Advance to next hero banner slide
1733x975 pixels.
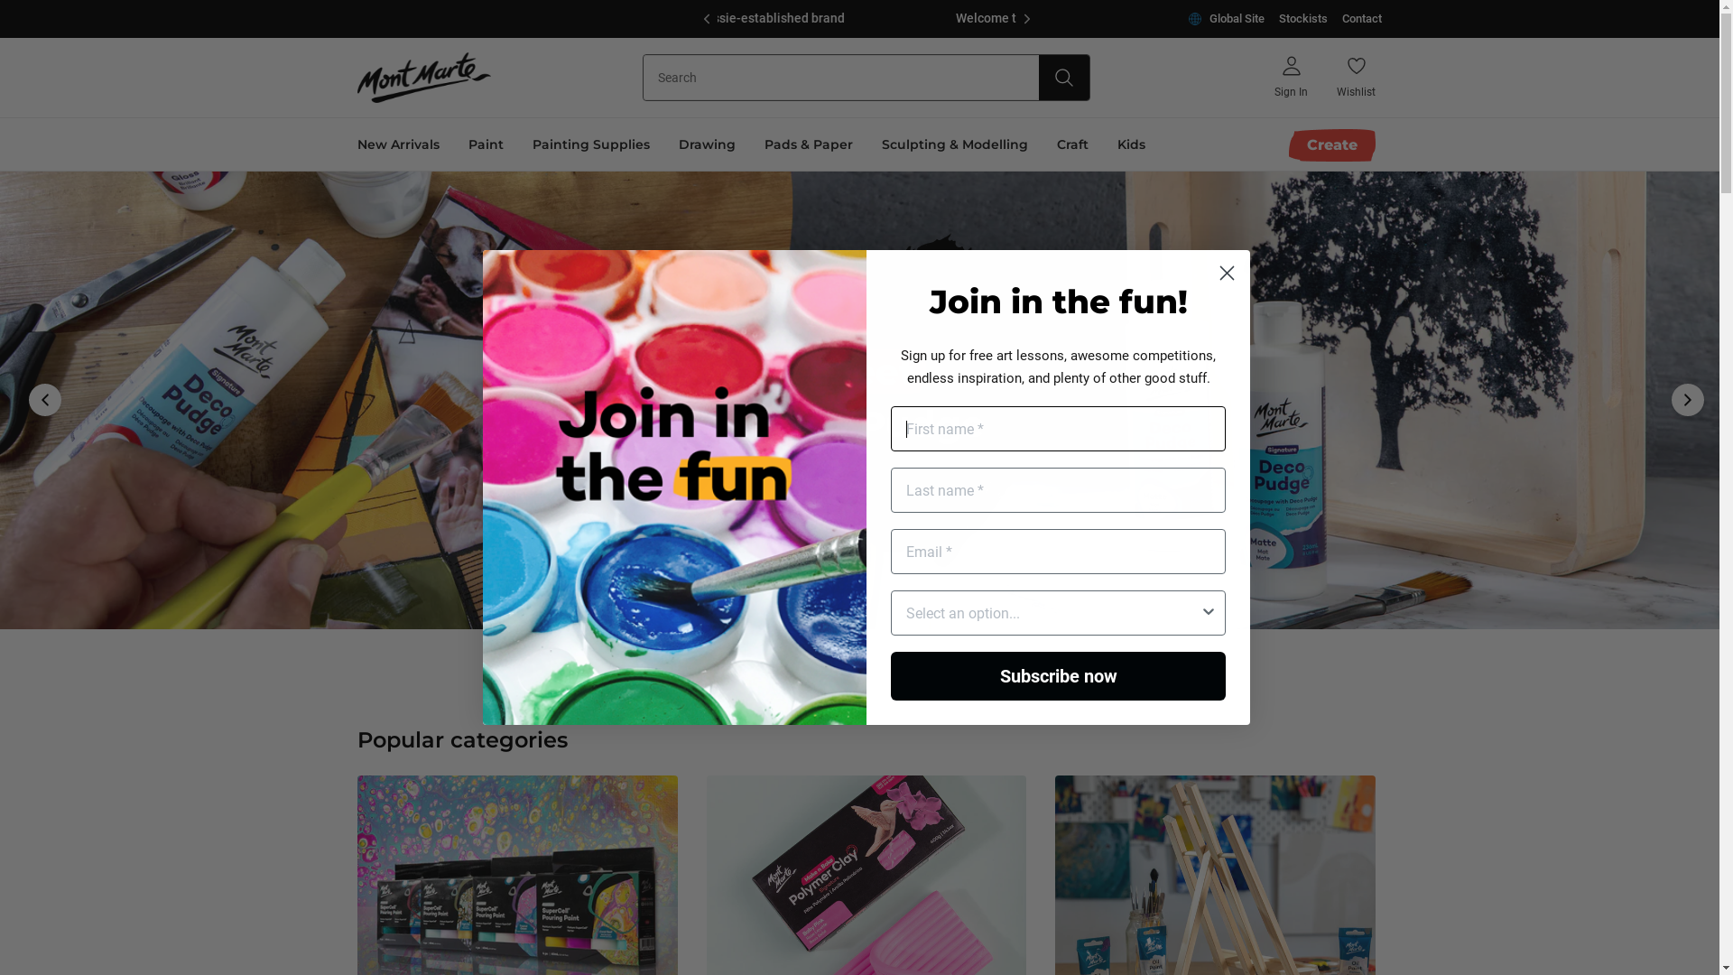1687,400
